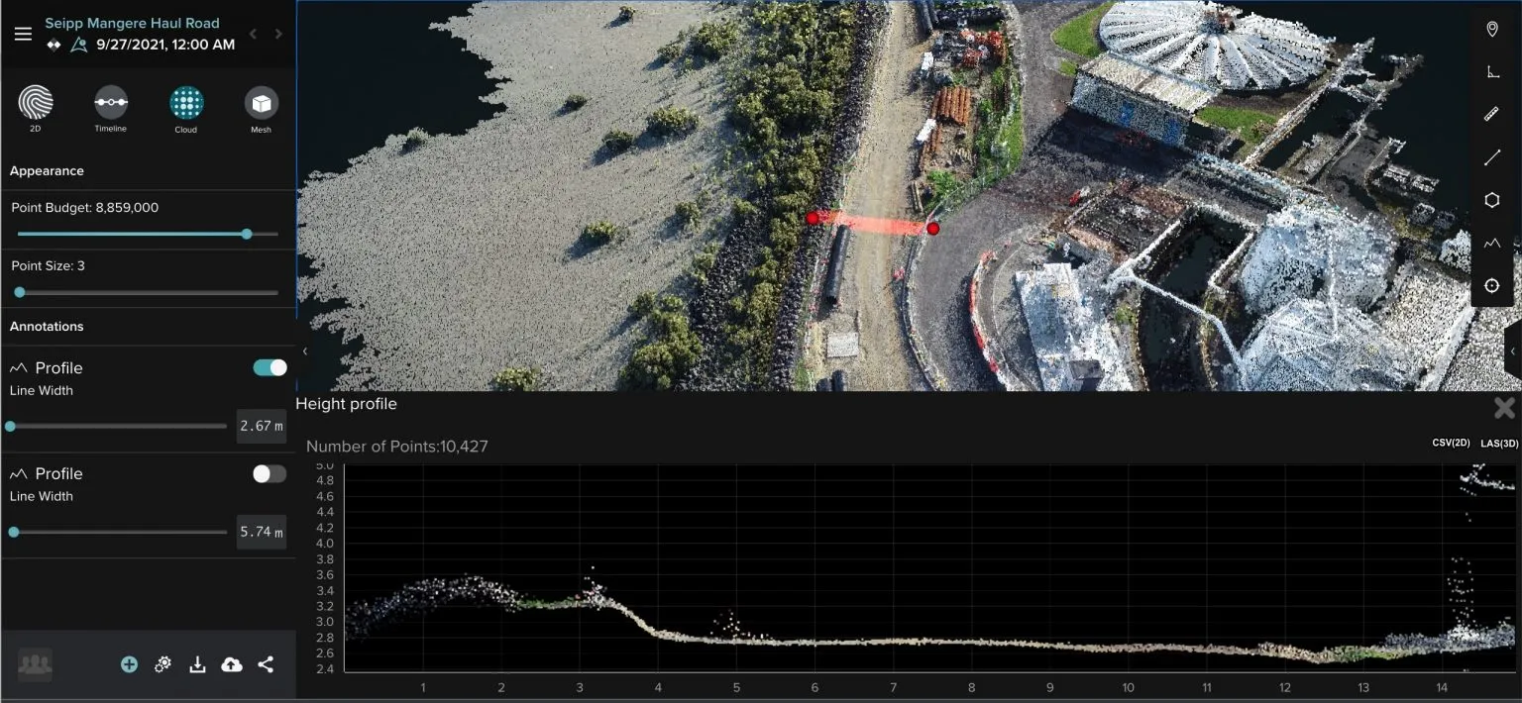
Task: Click the right red profile endpoint marker
Action: point(932,229)
